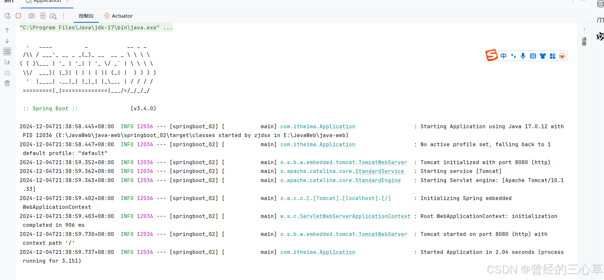
Task: Stop the running Application process
Action: [x=18, y=16]
